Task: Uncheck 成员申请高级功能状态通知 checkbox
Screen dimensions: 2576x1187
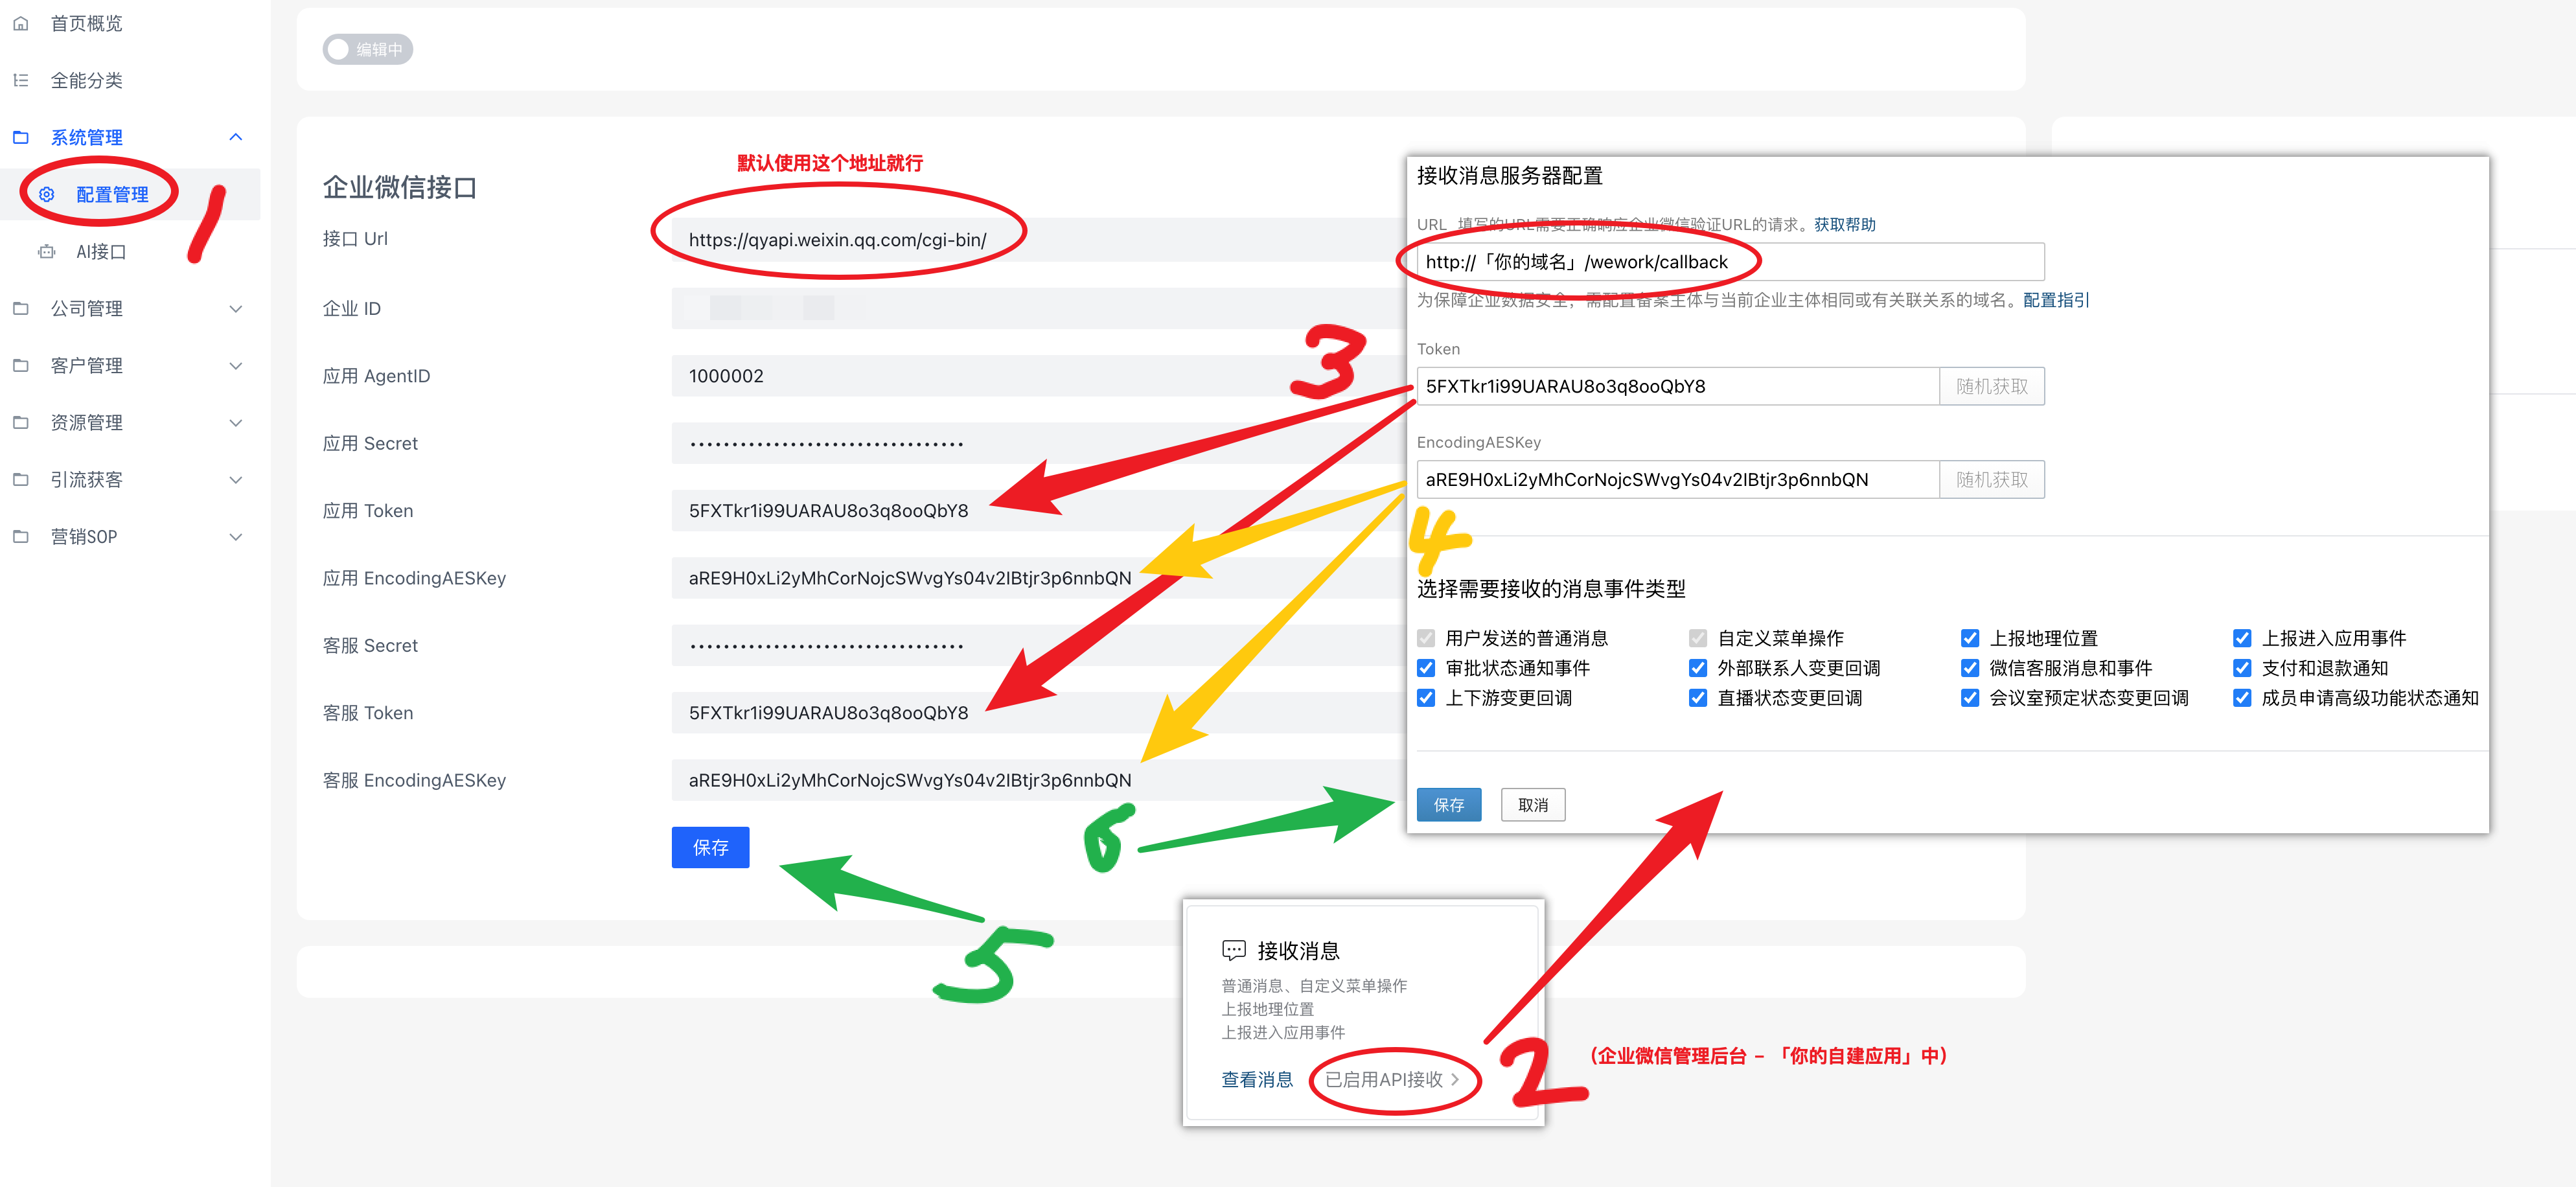Action: 2242,698
